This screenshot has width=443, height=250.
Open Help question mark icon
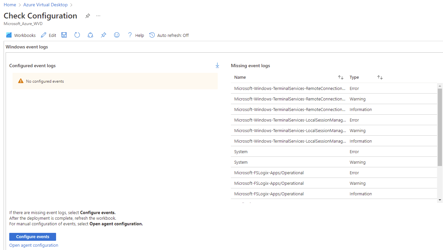pos(130,35)
